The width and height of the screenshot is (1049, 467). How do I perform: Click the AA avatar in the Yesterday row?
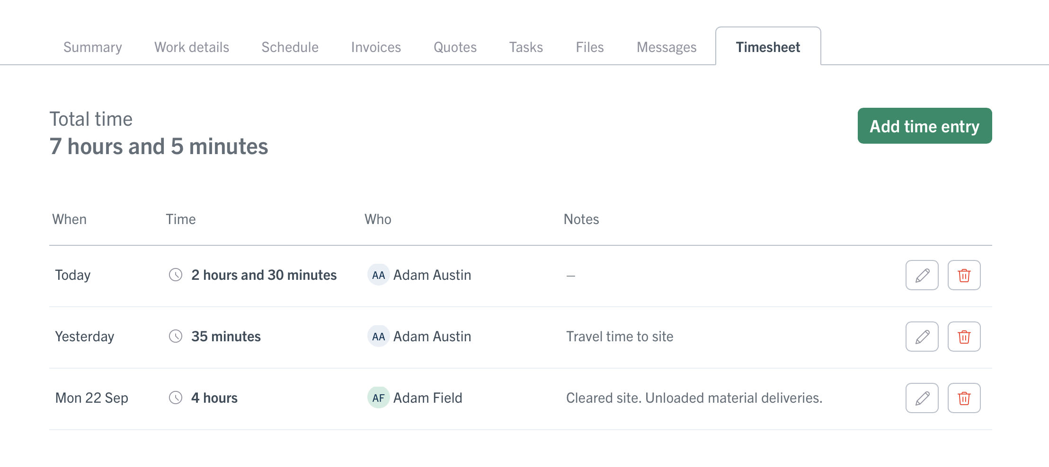coord(378,337)
